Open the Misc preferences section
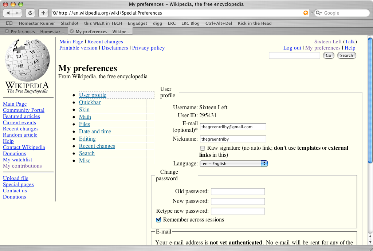Image resolution: width=373 pixels, height=251 pixels. pos(85,161)
